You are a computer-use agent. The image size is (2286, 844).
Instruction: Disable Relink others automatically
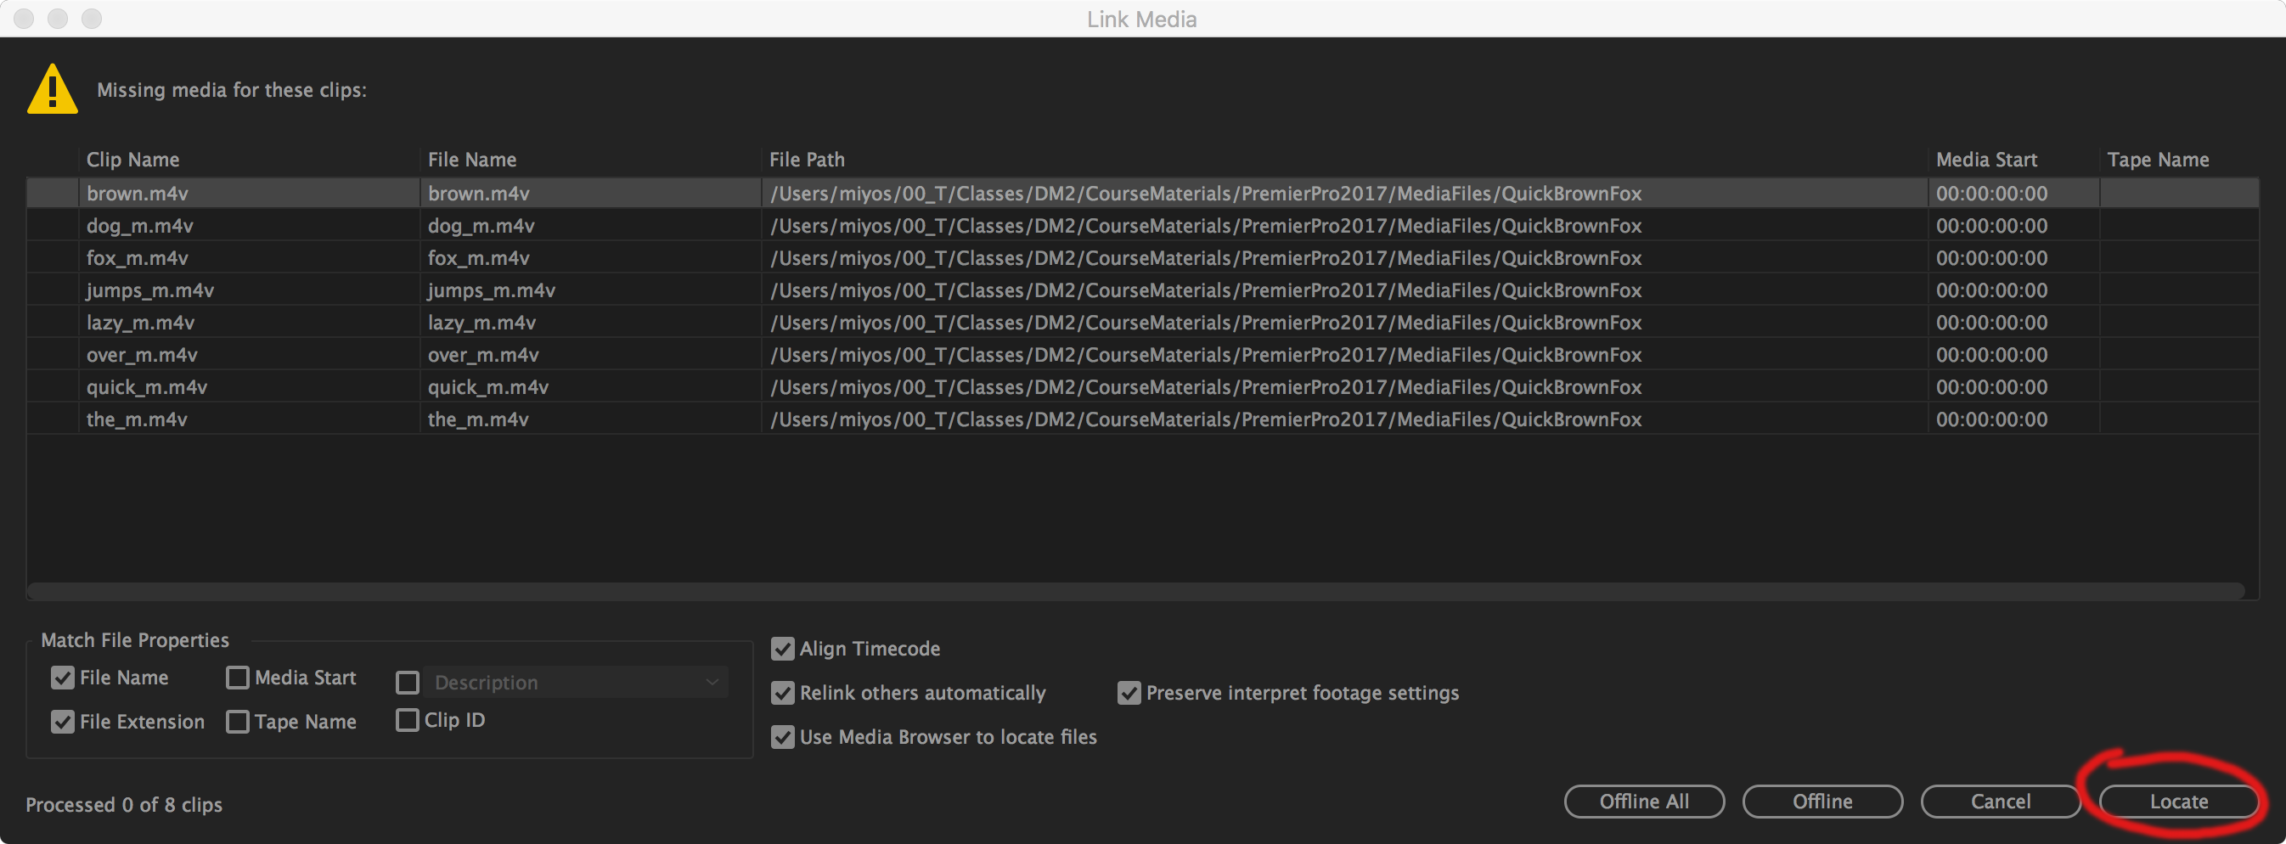point(783,693)
